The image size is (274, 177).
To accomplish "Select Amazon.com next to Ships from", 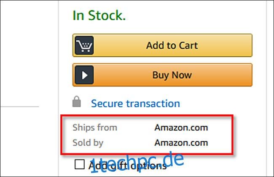I will pos(181,128).
